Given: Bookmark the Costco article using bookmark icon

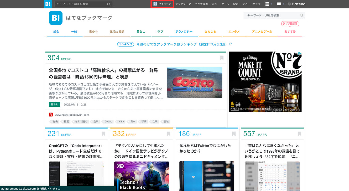Looking at the screenshot, I should click(222, 58).
